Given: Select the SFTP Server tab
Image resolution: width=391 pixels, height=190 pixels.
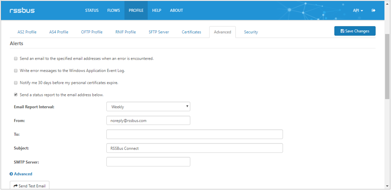Looking at the screenshot, I should pyautogui.click(x=159, y=32).
